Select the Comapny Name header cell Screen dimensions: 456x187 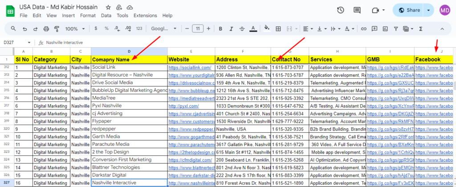(x=129, y=60)
